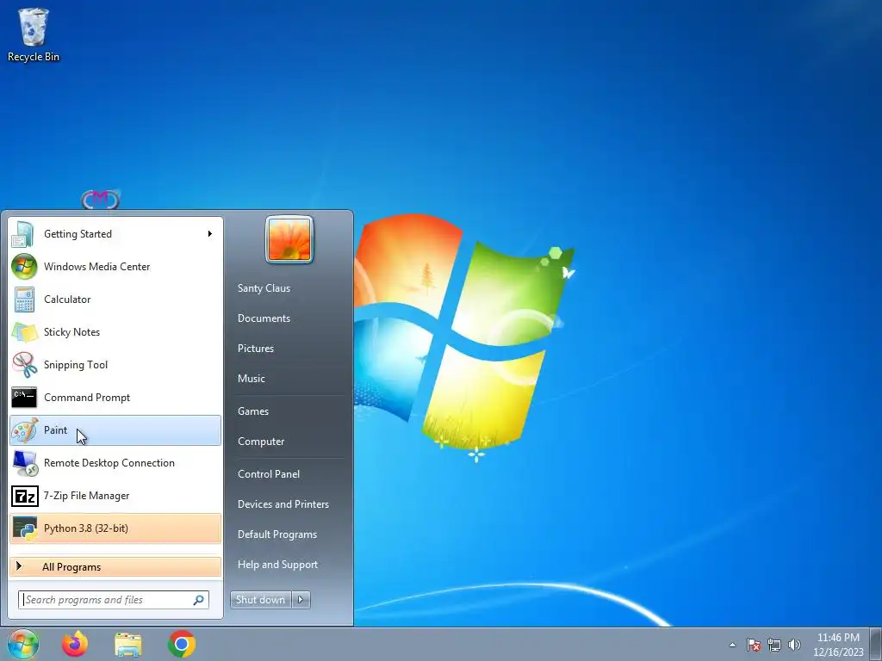Click the Search programs and files box
Viewport: 882px width, 661px height.
click(x=114, y=600)
